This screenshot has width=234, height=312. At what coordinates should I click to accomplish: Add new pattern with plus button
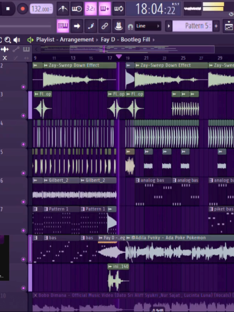click(x=216, y=26)
